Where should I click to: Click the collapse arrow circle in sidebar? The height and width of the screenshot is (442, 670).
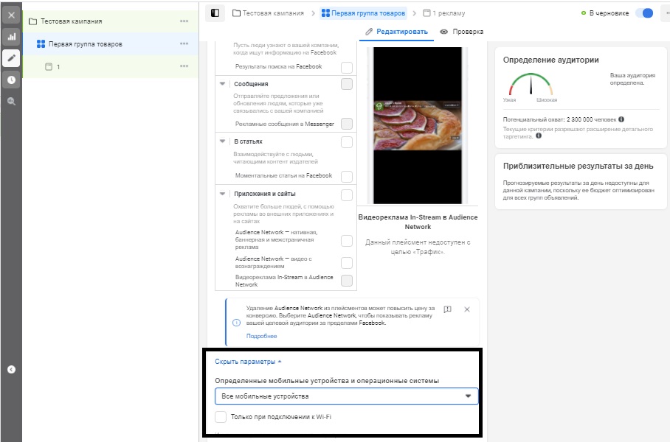(x=12, y=370)
